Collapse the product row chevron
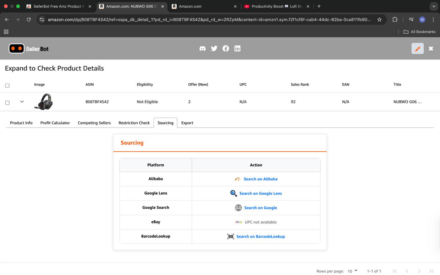This screenshot has height=275, width=440. coord(22,101)
